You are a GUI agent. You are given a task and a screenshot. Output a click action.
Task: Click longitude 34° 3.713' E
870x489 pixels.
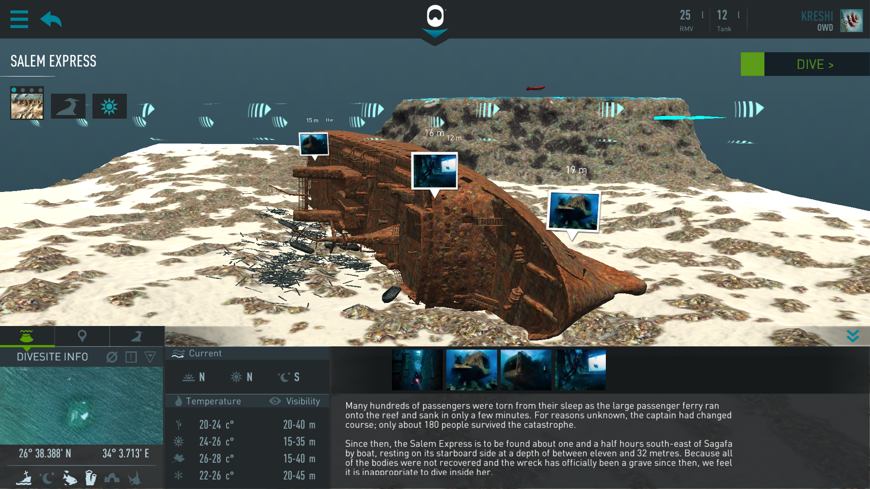(126, 454)
